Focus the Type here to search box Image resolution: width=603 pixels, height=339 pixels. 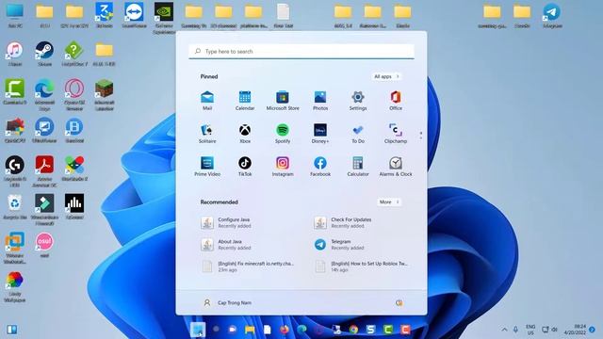pos(301,51)
